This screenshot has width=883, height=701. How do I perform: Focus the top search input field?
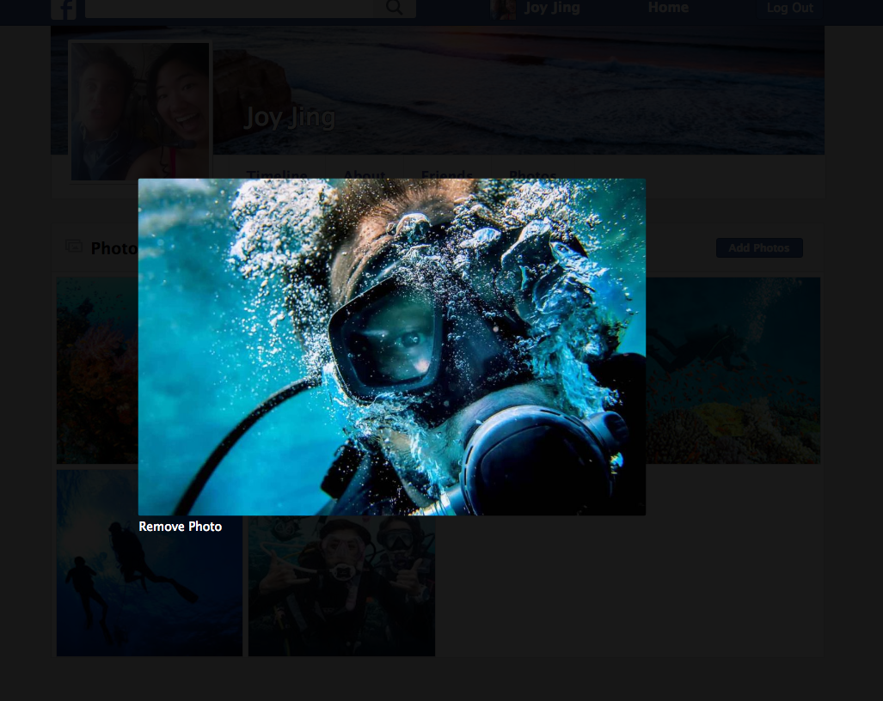231,8
